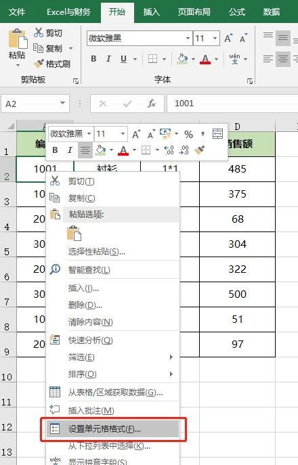Click the Paste clipboard icon under 粘贴选项
The width and height of the screenshot is (298, 465).
click(74, 233)
